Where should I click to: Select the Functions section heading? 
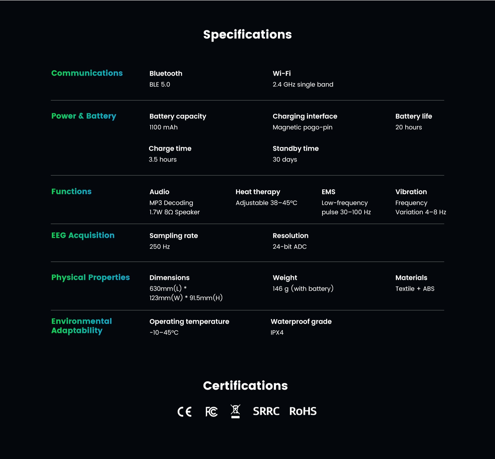tap(71, 192)
